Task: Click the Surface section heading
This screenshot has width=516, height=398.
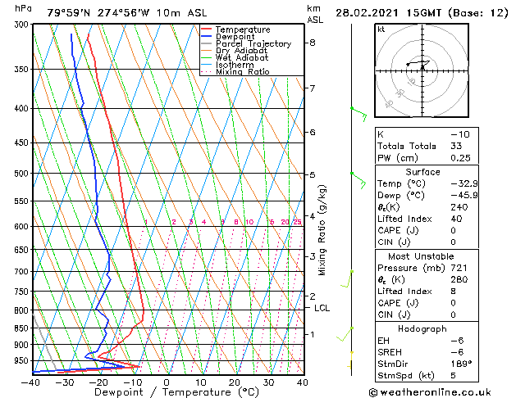Action: [x=422, y=172]
